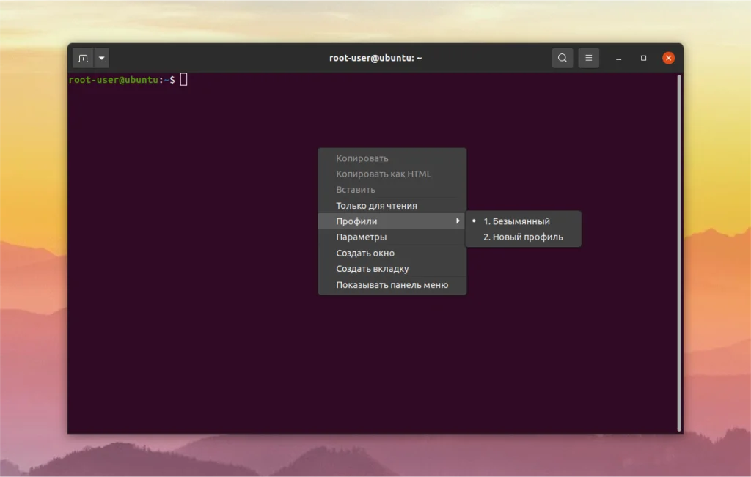This screenshot has height=477, width=751.
Task: Open the hamburger menu
Action: coord(588,57)
